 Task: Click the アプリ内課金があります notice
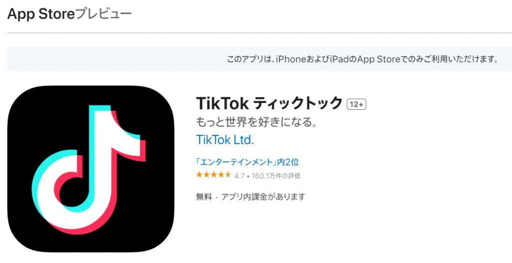(263, 197)
